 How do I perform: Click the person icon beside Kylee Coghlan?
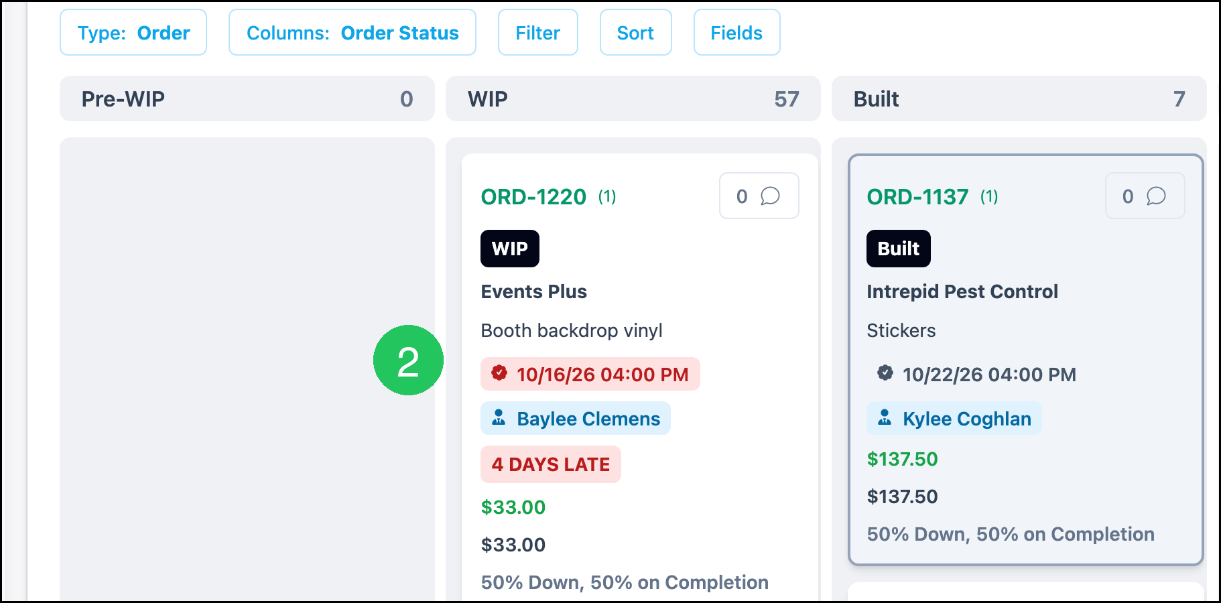click(885, 418)
